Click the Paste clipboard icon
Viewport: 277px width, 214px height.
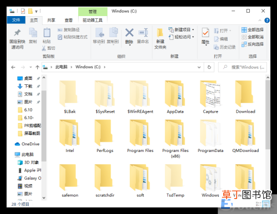click(47, 33)
